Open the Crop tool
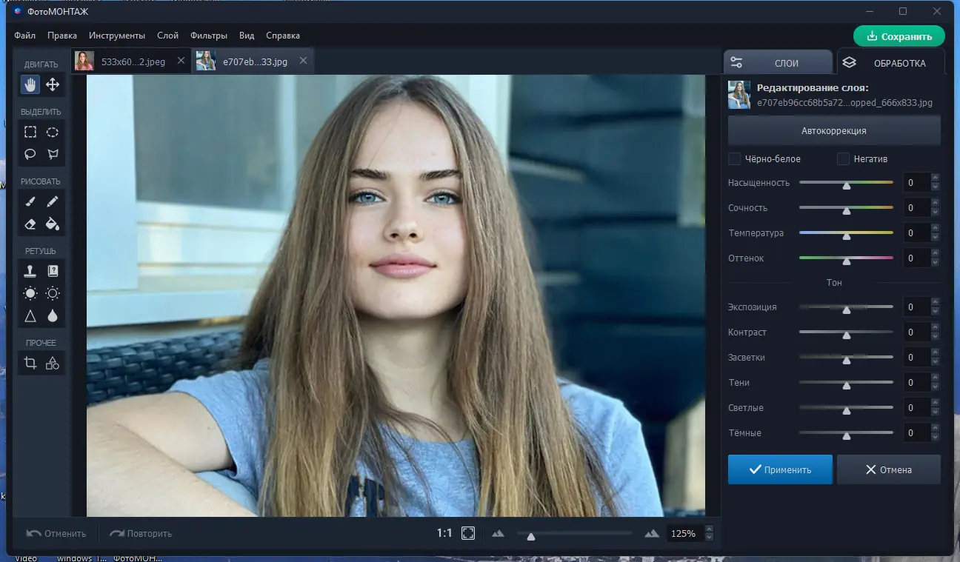Screen dimensions: 960x562 pyautogui.click(x=30, y=363)
